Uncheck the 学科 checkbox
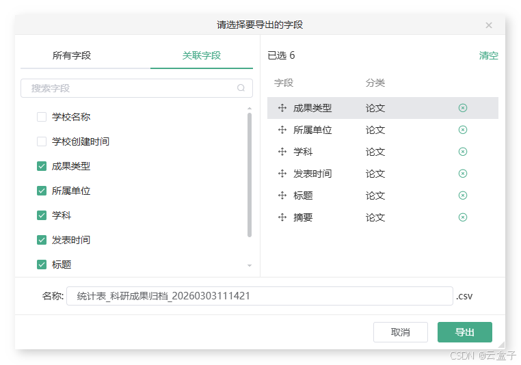 (x=42, y=215)
